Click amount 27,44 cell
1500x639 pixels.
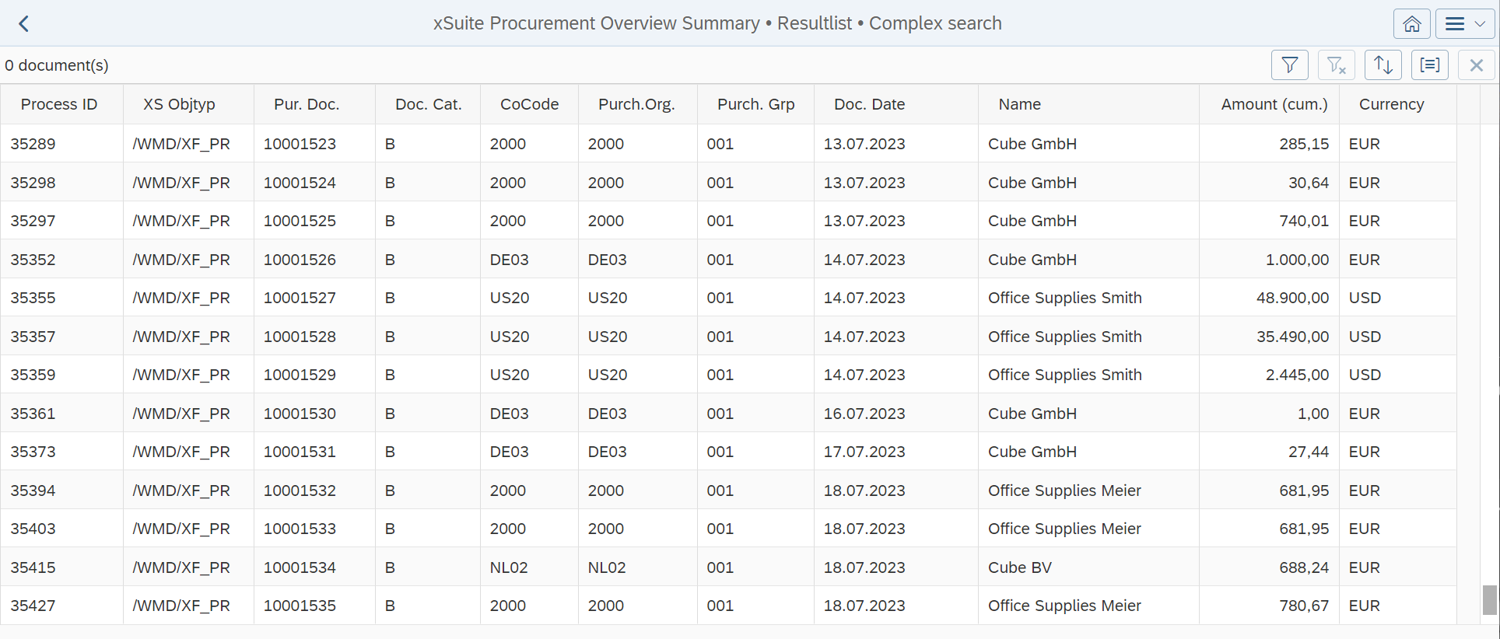click(x=1269, y=452)
